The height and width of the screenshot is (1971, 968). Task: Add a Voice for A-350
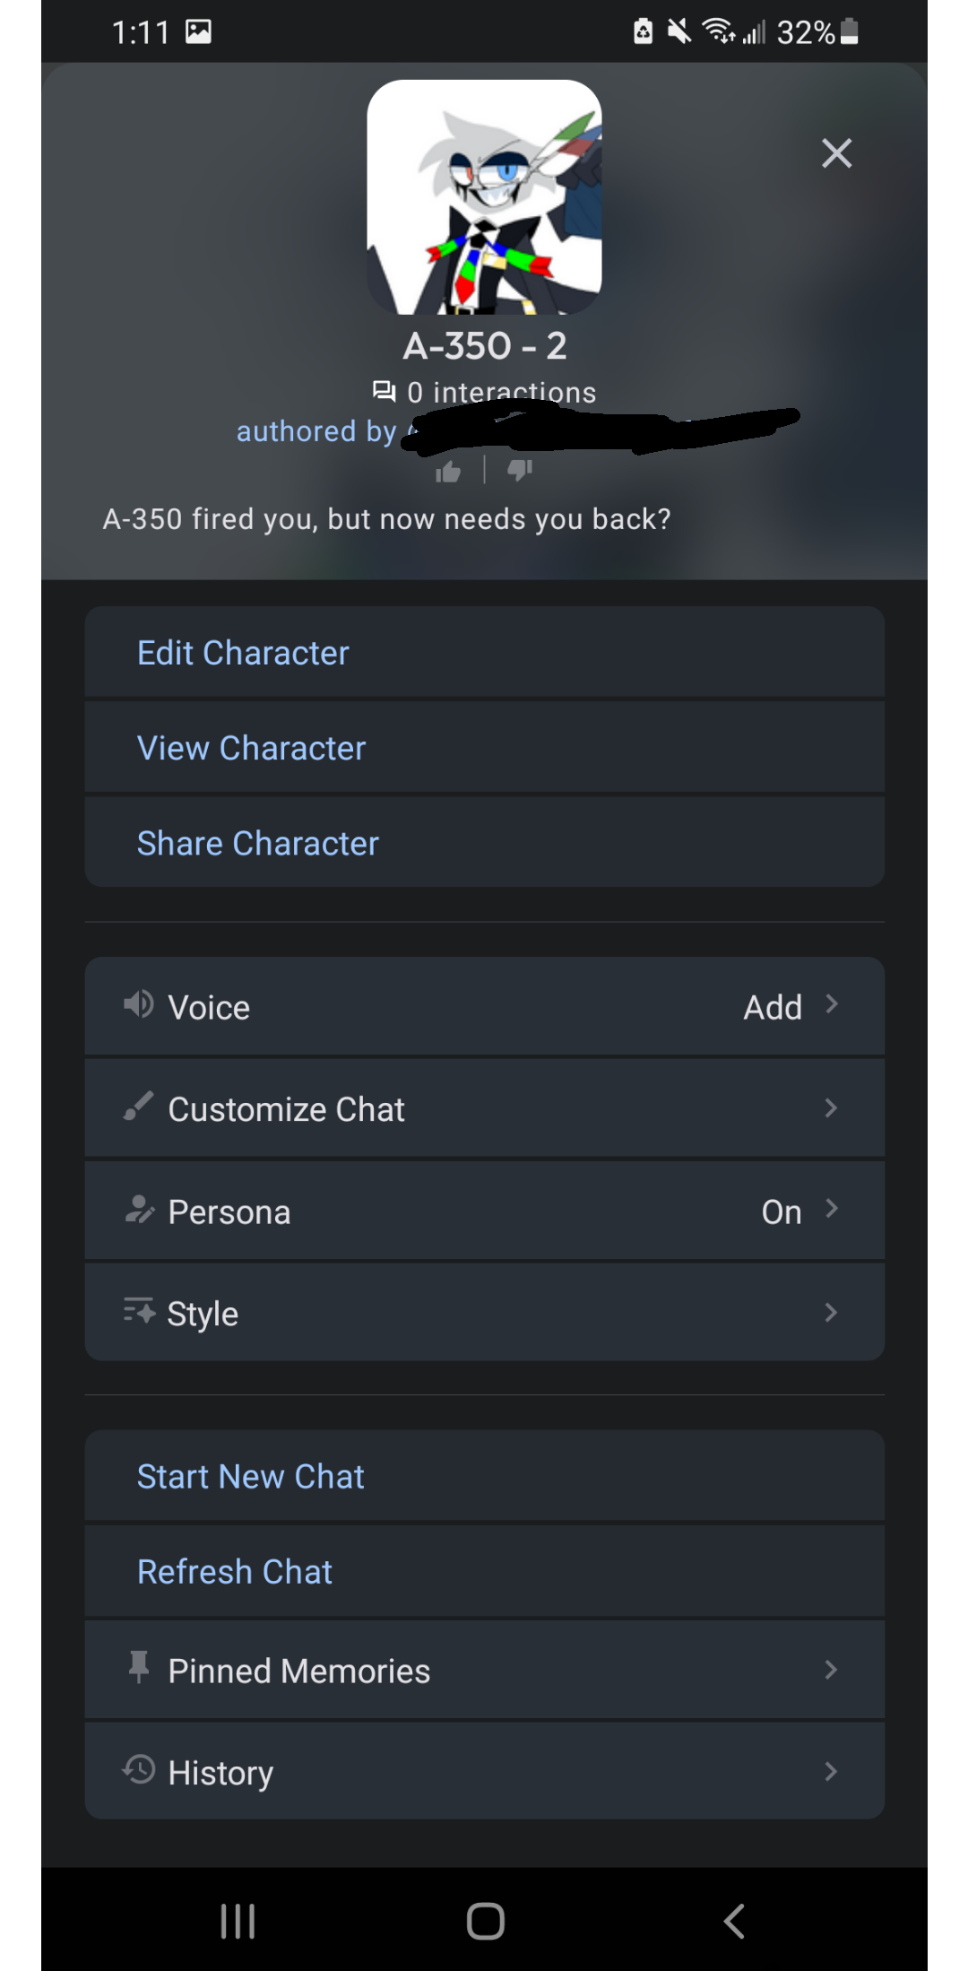coord(773,1006)
